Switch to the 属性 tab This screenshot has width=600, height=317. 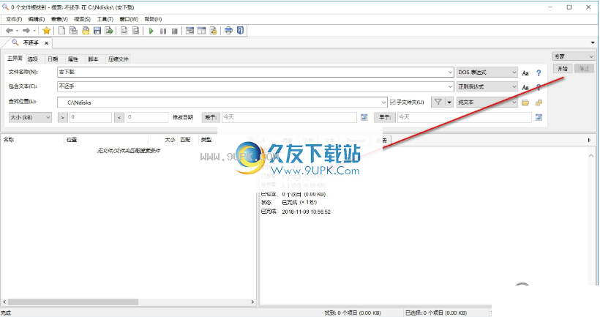[72, 59]
